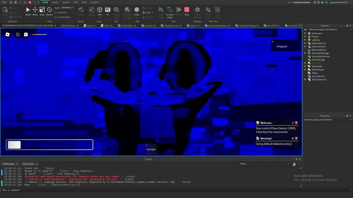Click the Update Available notice
353x198 pixels.
302,2
